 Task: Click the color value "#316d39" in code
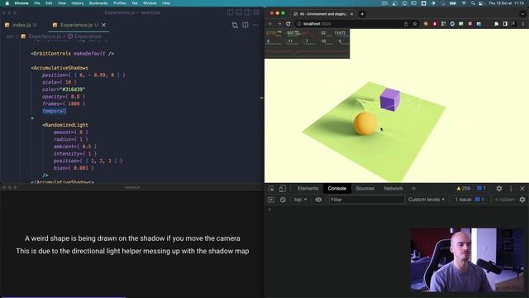pos(72,89)
